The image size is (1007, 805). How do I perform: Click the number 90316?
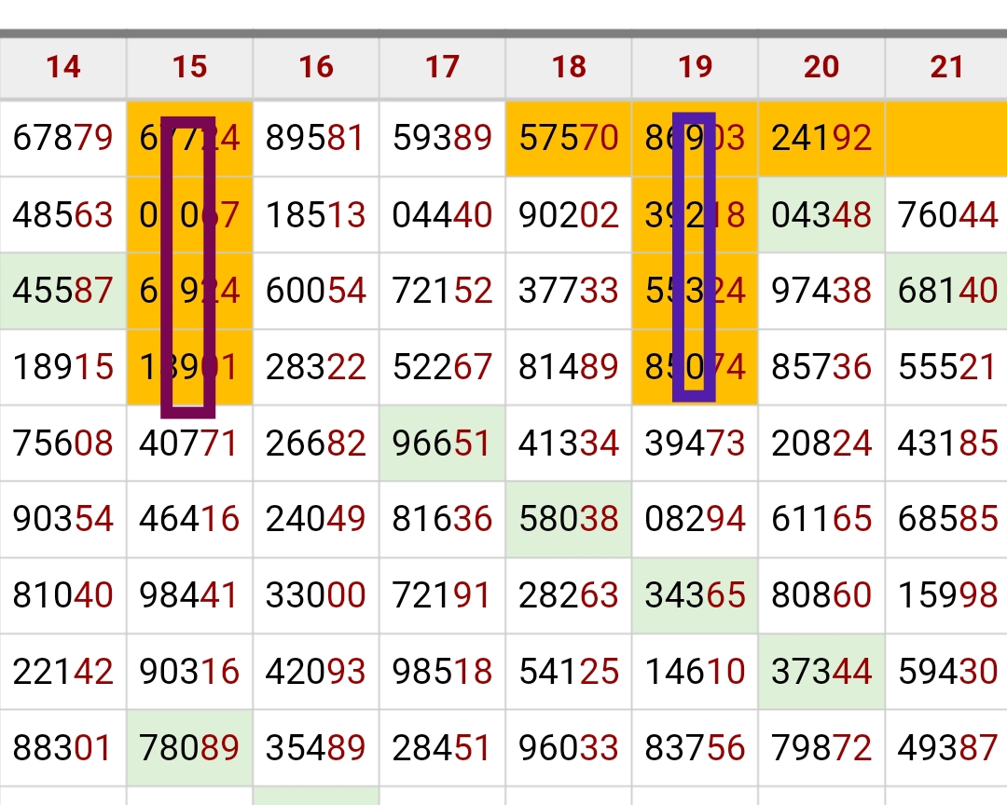click(189, 672)
